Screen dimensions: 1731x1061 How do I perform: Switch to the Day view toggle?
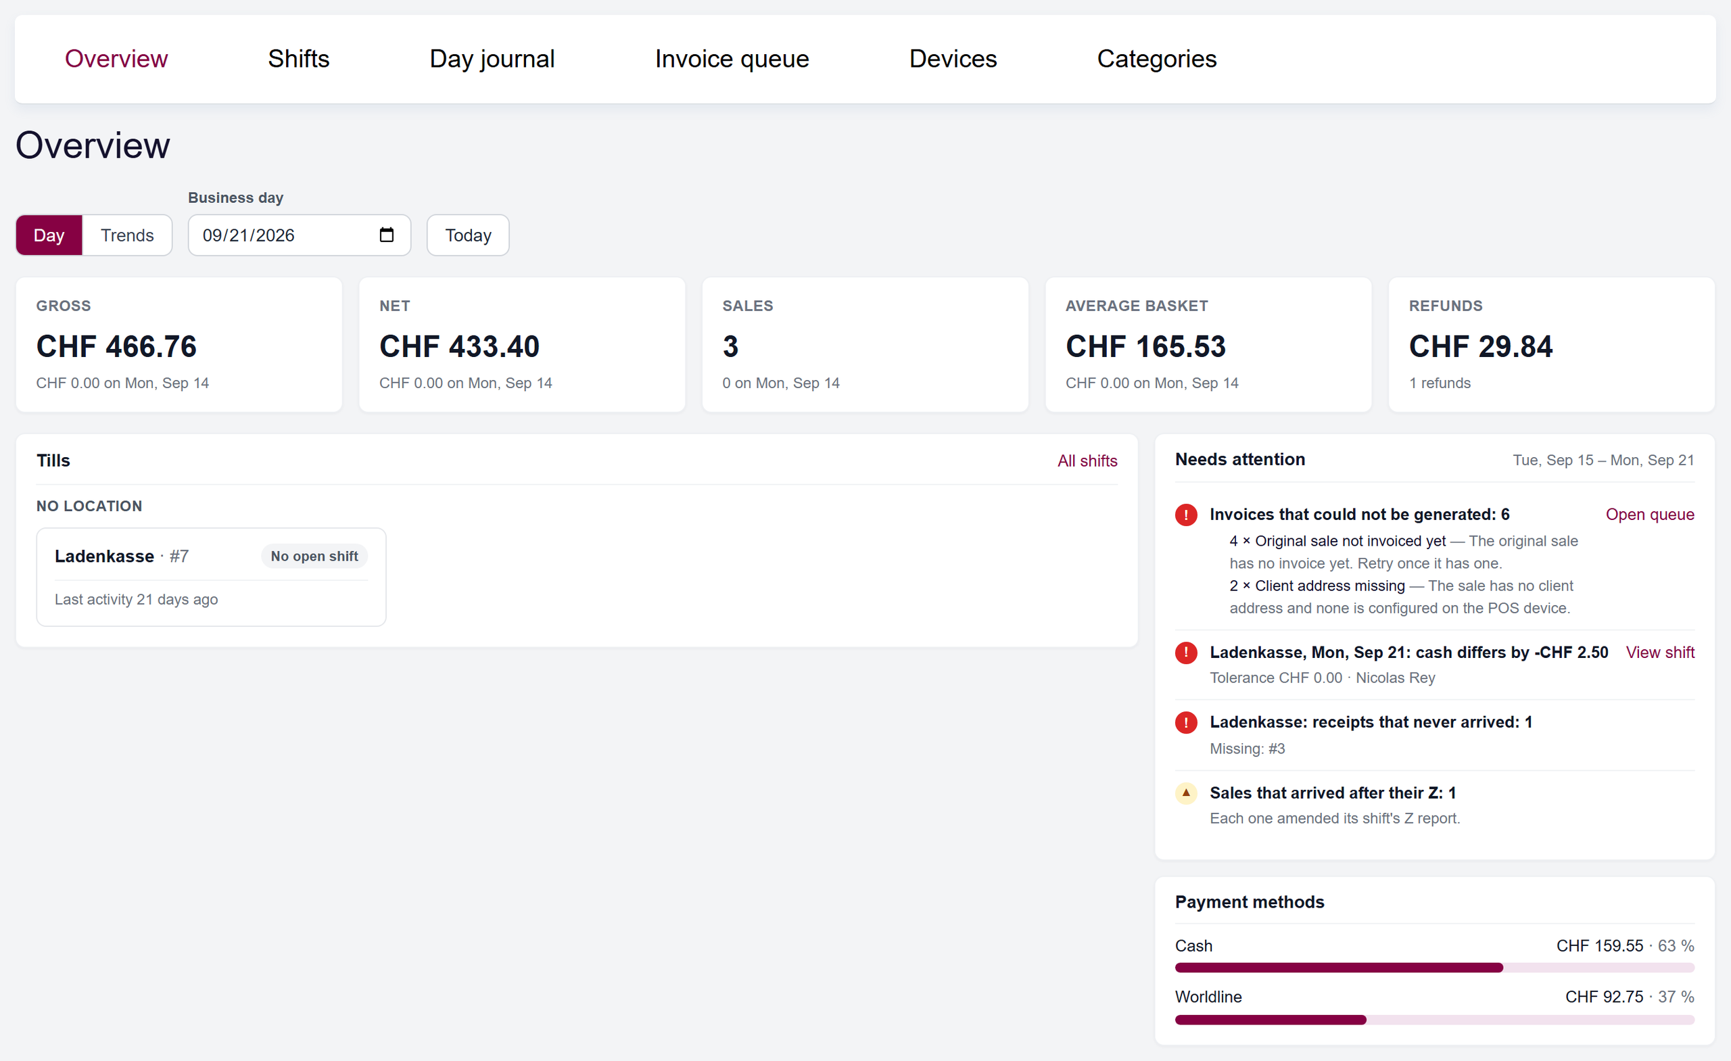(49, 235)
